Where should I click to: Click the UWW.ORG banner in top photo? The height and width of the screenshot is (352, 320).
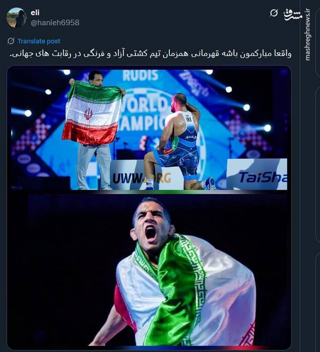142,178
